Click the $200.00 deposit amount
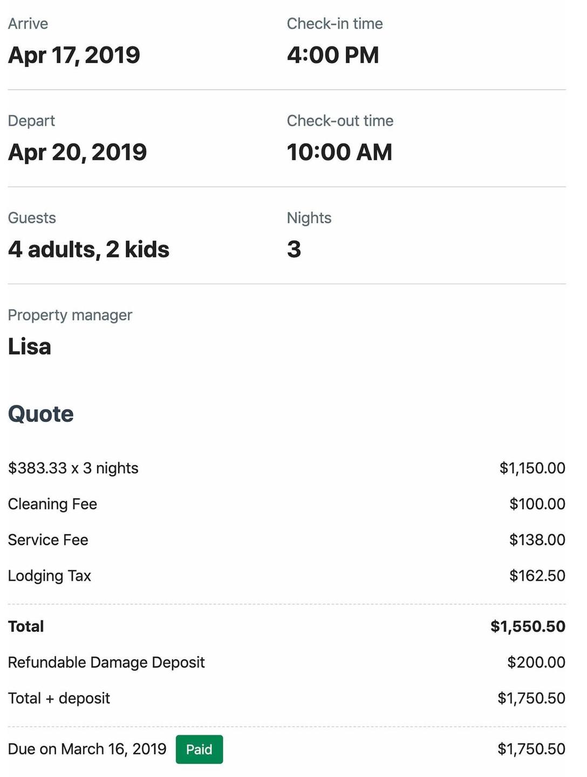587x777 pixels. [536, 662]
